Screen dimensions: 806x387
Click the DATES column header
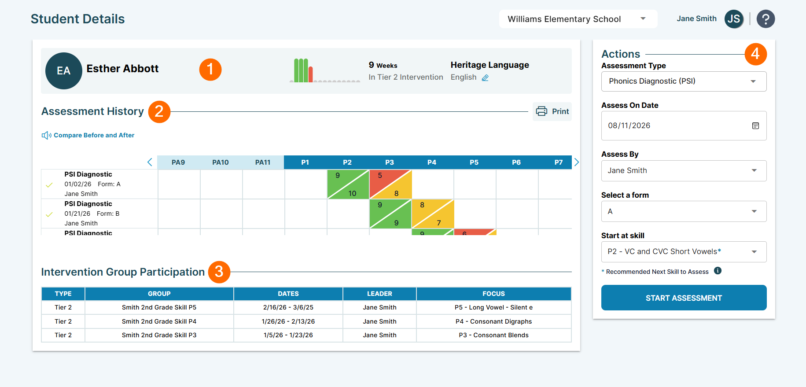tap(288, 294)
